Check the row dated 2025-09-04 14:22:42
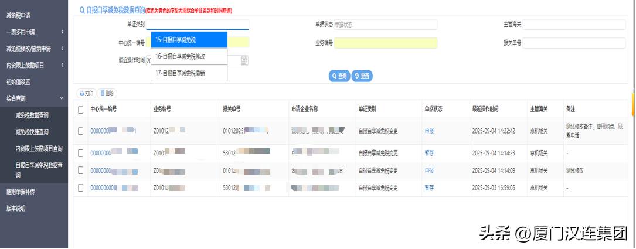Viewport: 636px width, 249px height. (81, 131)
